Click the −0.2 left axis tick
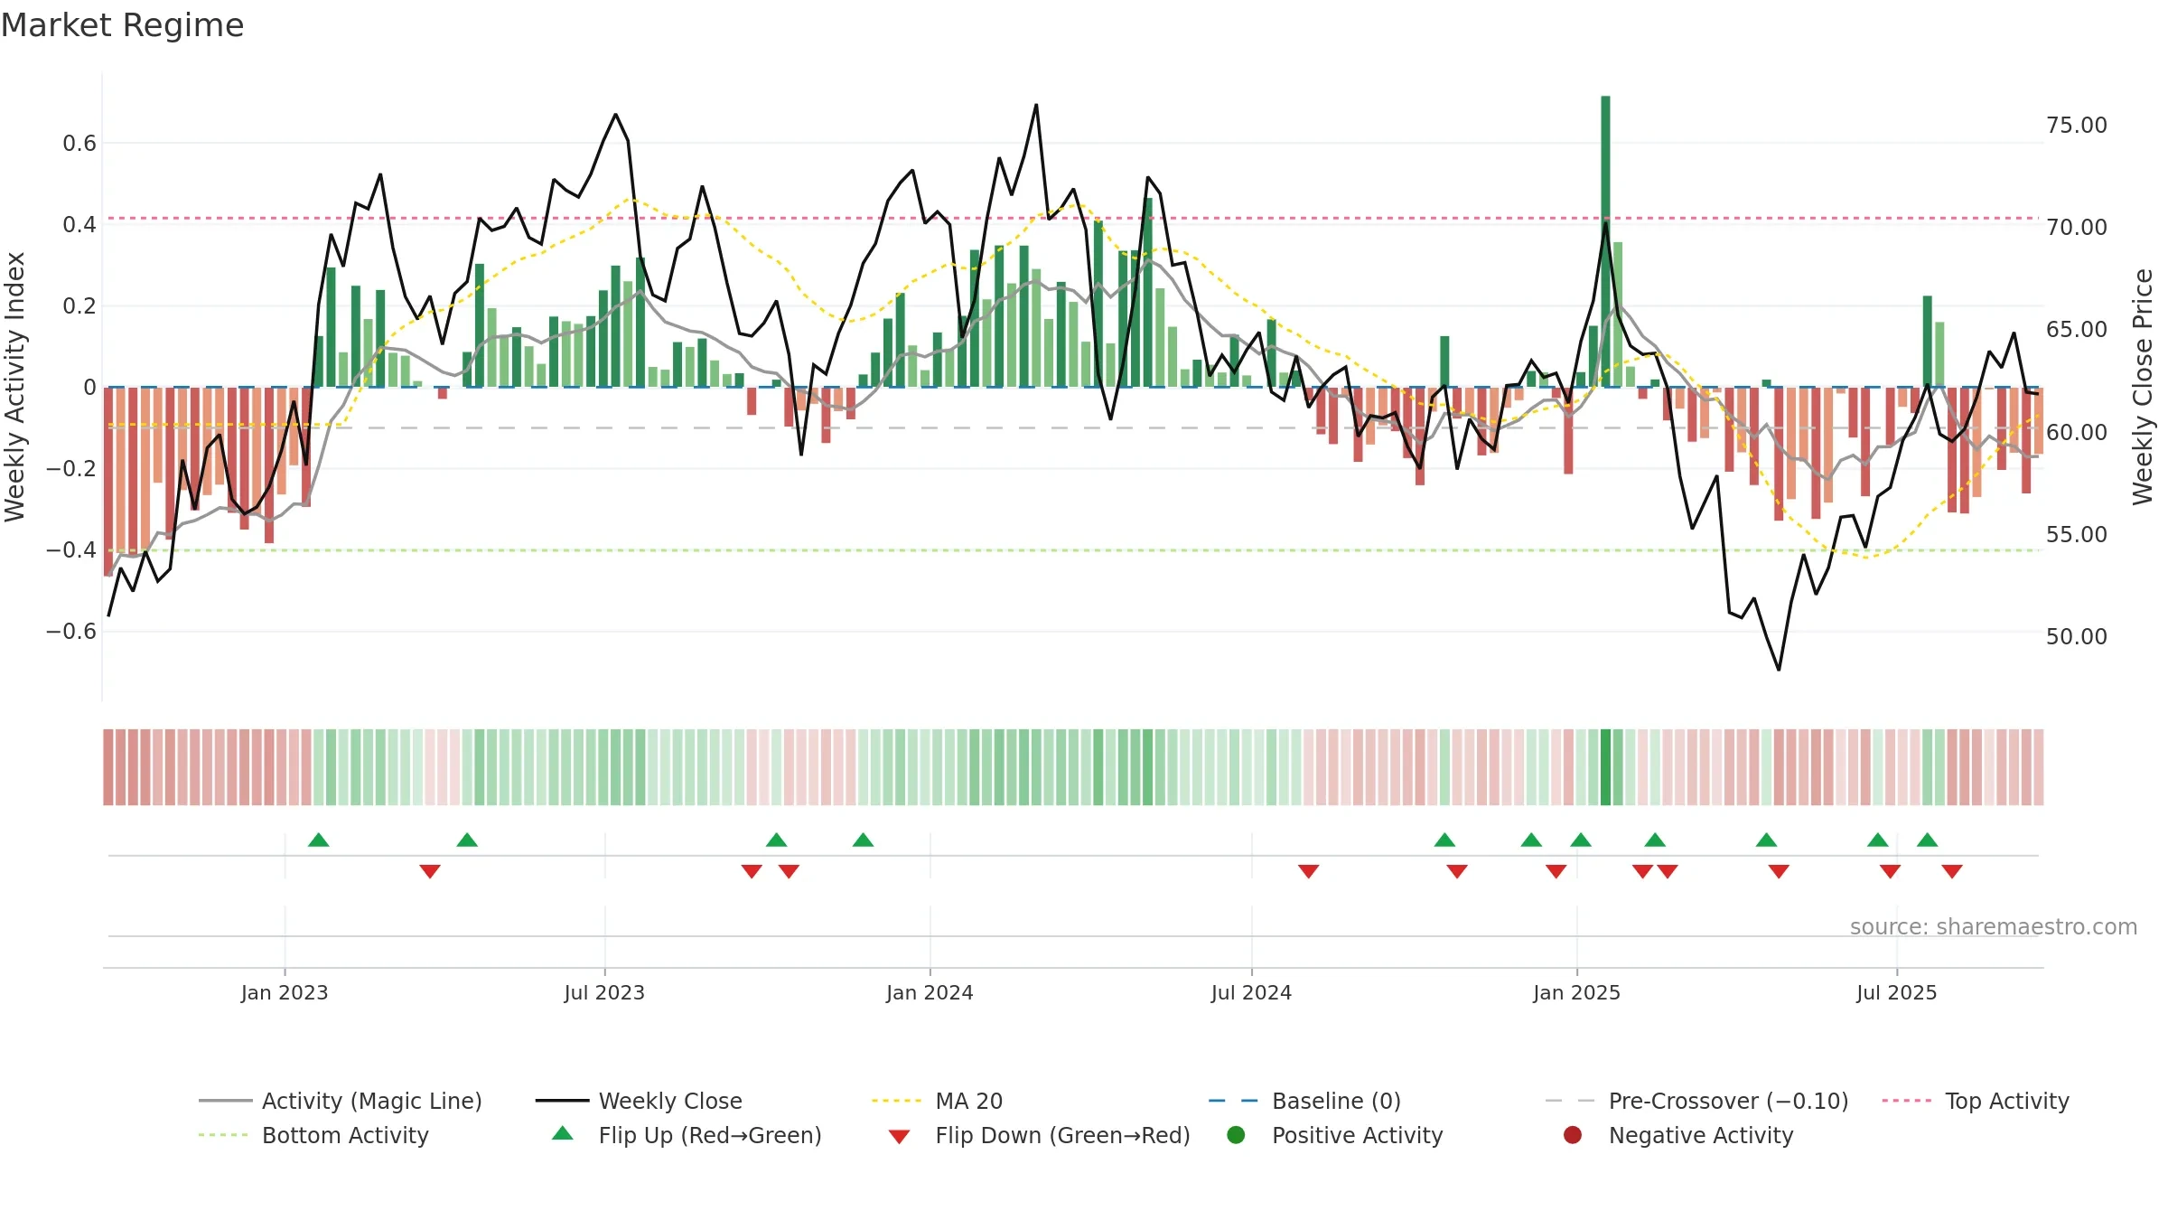This screenshot has height=1220, width=2168. [x=71, y=468]
